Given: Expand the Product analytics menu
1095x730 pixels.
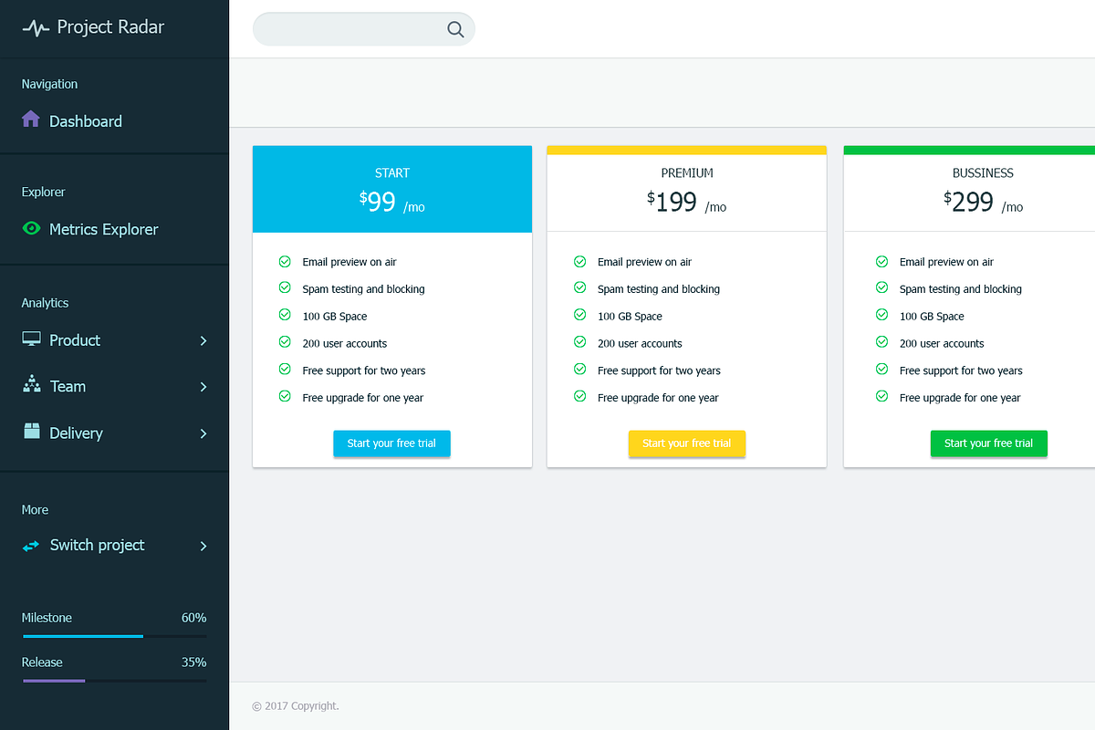Looking at the screenshot, I should pos(203,339).
